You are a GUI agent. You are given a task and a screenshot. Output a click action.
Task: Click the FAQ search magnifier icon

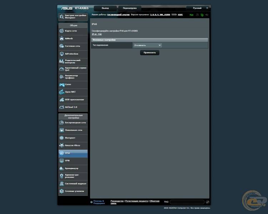tap(208, 202)
